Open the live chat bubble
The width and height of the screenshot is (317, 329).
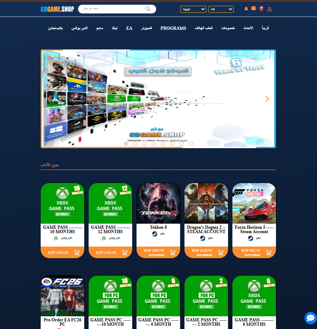click(310, 318)
